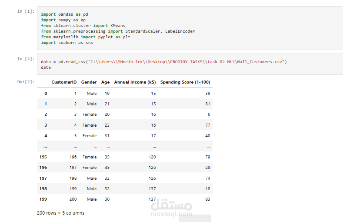The height and width of the screenshot is (222, 343).
Task: Click the Age column header
Action: (x=105, y=82)
